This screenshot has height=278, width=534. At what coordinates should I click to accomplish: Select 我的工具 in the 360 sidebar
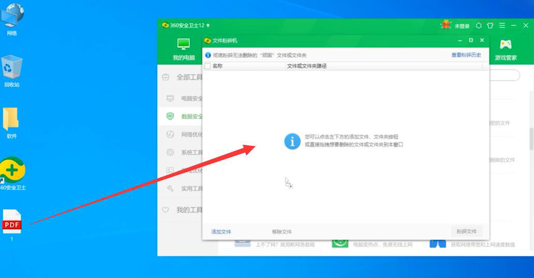pos(189,210)
